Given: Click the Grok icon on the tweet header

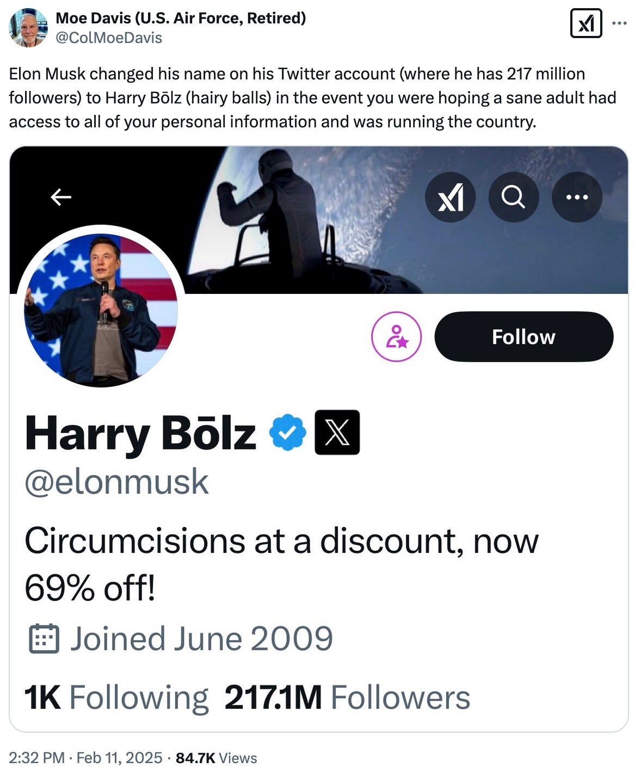Looking at the screenshot, I should coord(586,23).
